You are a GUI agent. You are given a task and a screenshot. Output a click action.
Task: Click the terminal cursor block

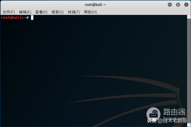coord(32,18)
